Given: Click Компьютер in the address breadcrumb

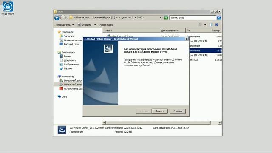Looking at the screenshot, I should (x=82, y=17).
